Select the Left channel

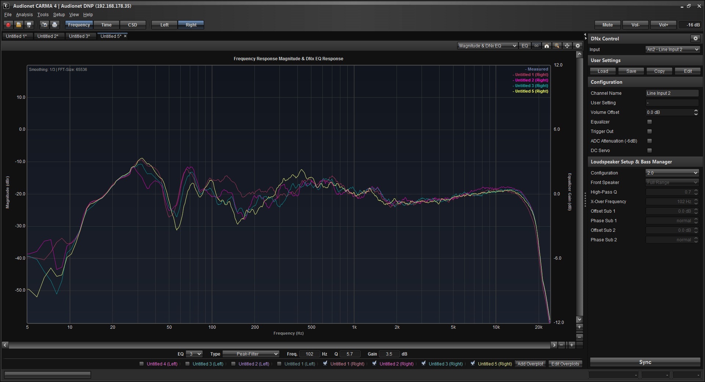(x=164, y=25)
